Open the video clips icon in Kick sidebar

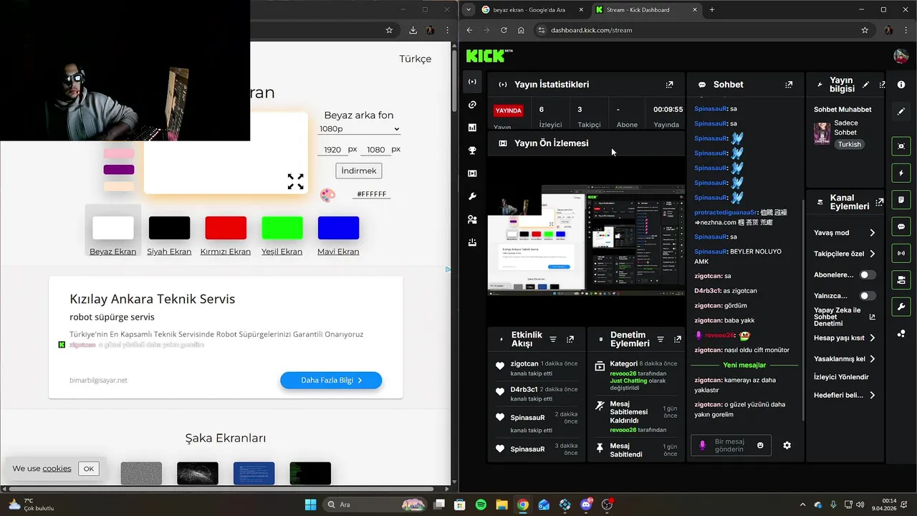(x=472, y=173)
